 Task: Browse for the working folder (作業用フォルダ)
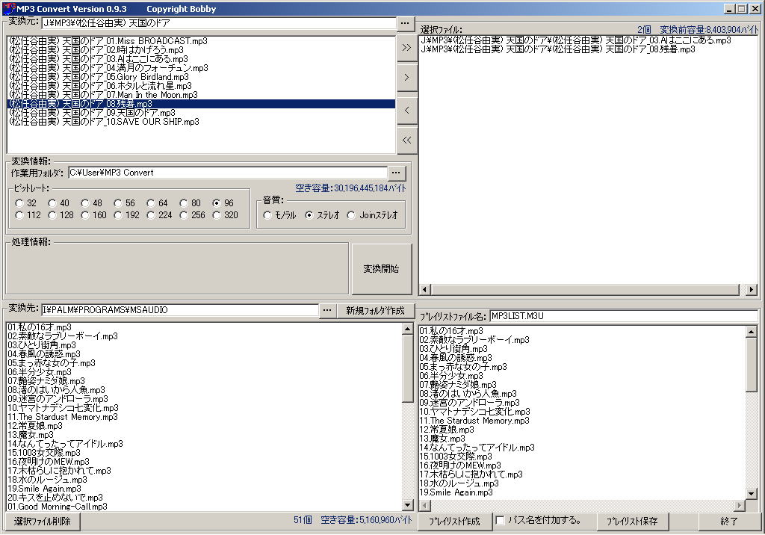point(397,173)
